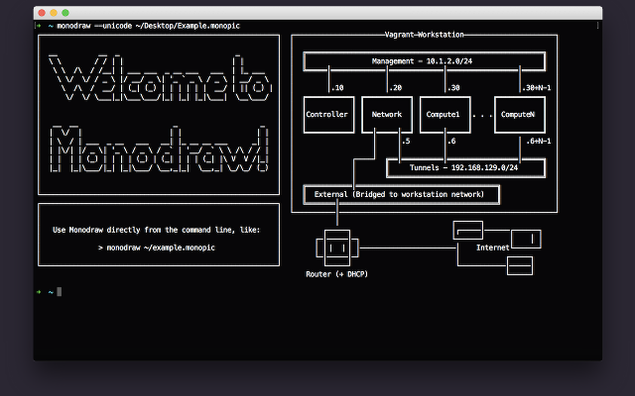Click the 'Management - 10.1.2.0/24' network bar
This screenshot has height=396, width=635.
pos(424,61)
